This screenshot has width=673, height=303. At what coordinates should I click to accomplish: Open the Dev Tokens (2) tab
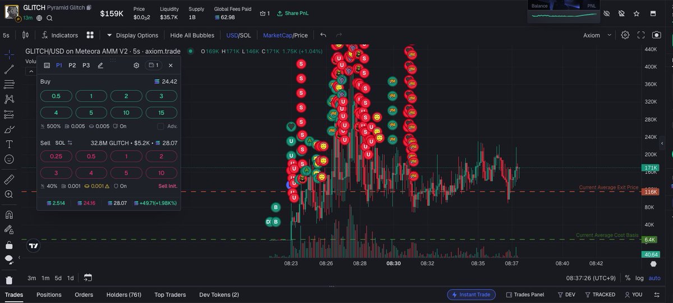(x=219, y=295)
